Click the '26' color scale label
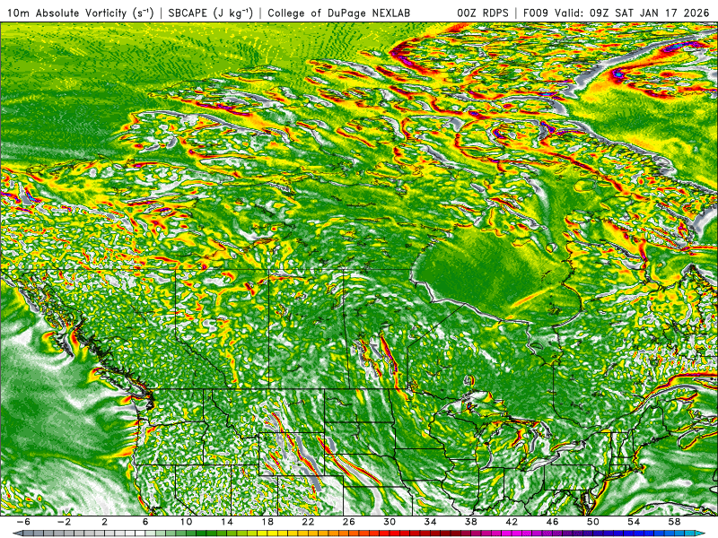This screenshot has width=718, height=538. [x=349, y=522]
